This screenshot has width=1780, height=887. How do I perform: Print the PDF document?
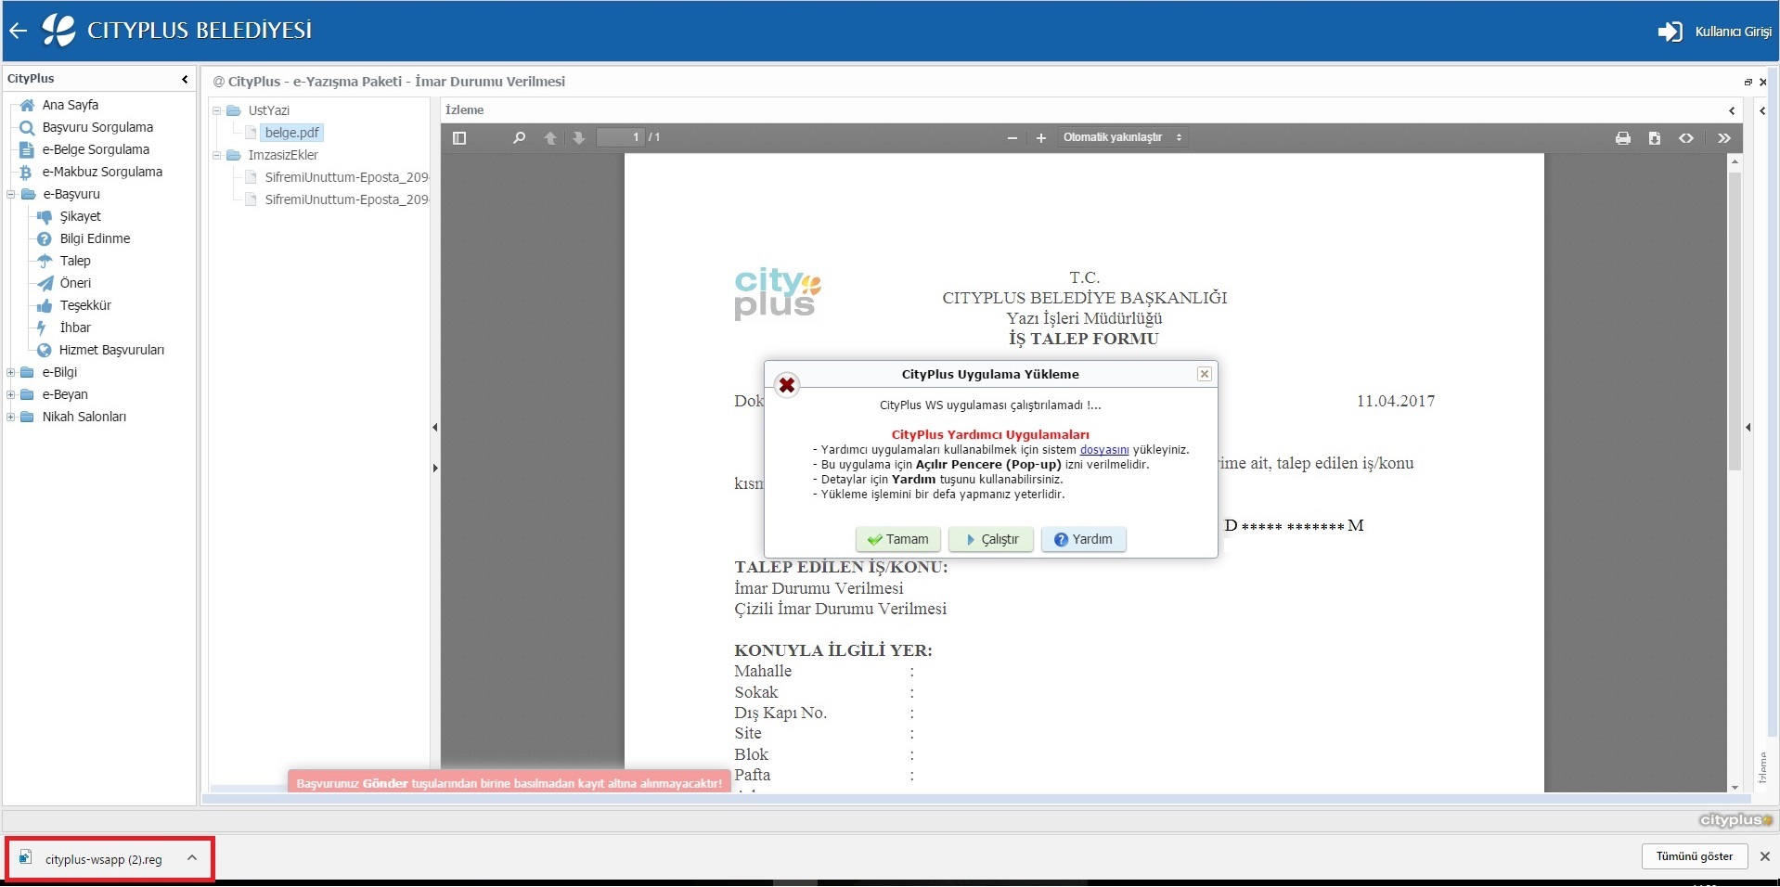tap(1623, 138)
